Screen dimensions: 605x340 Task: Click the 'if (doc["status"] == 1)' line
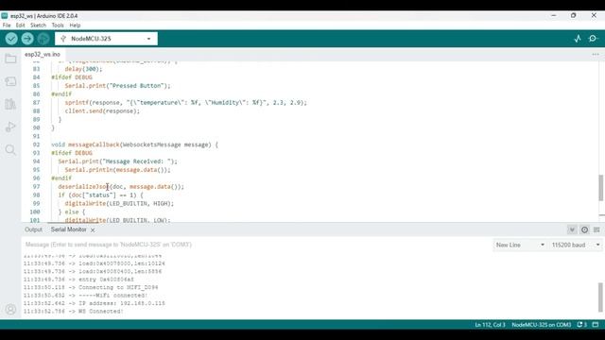pos(101,195)
